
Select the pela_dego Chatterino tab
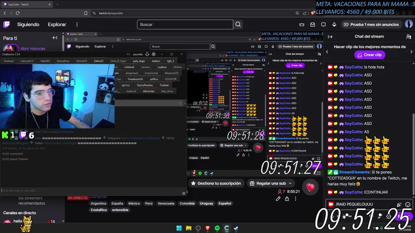[x=139, y=61]
